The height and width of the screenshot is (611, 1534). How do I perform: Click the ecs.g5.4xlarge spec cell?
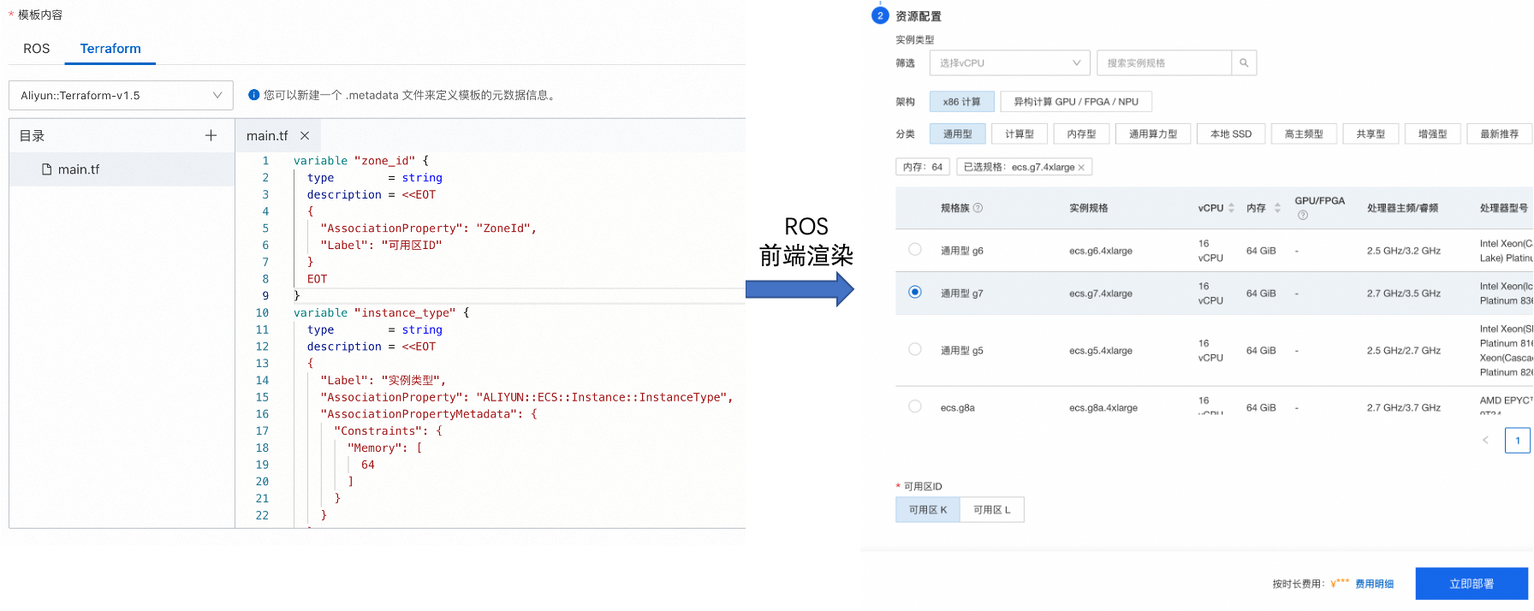(x=1101, y=351)
